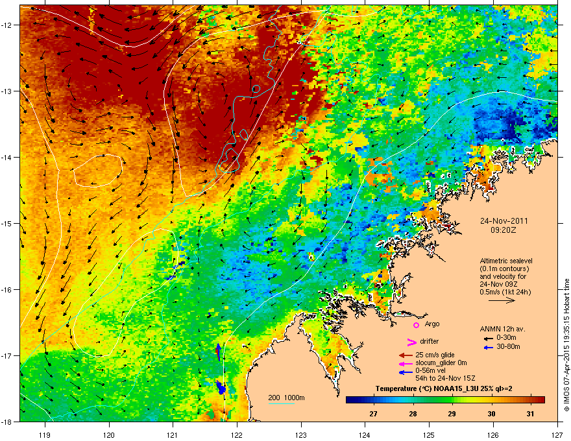The width and height of the screenshot is (571, 441).
Task: Click the '24-Nov-2011' date label
Action: [504, 221]
